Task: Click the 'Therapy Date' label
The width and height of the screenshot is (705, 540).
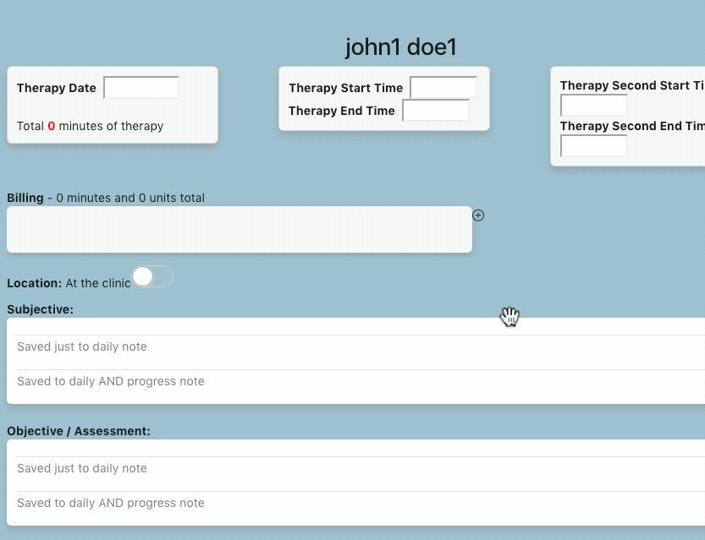Action: (57, 88)
